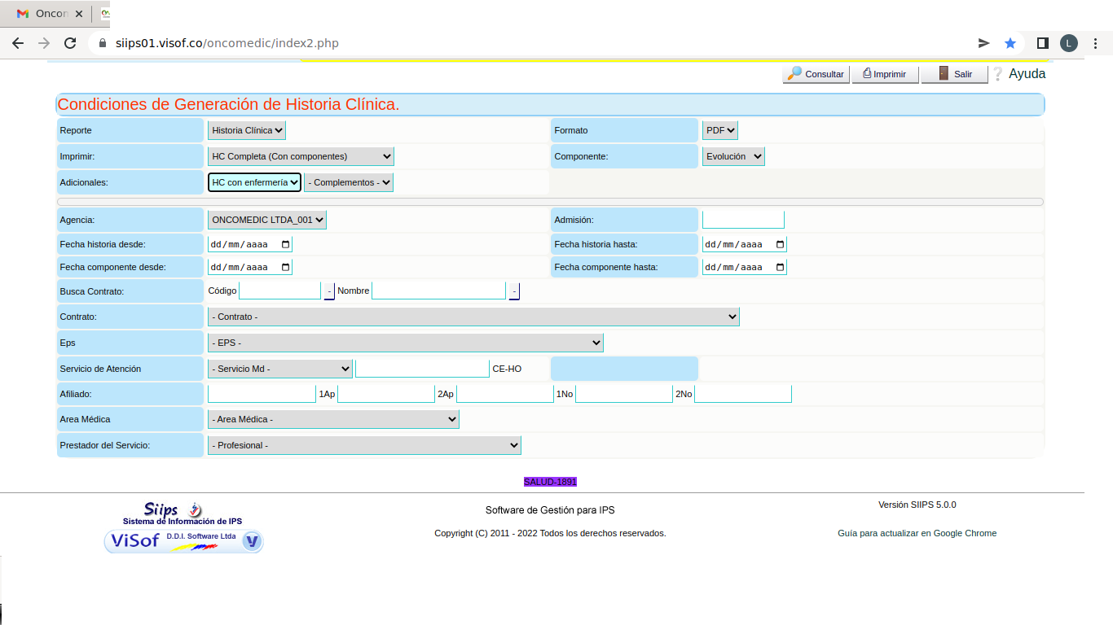This screenshot has width=1113, height=625.
Task: Open the Contrato dropdown list
Action: (473, 317)
